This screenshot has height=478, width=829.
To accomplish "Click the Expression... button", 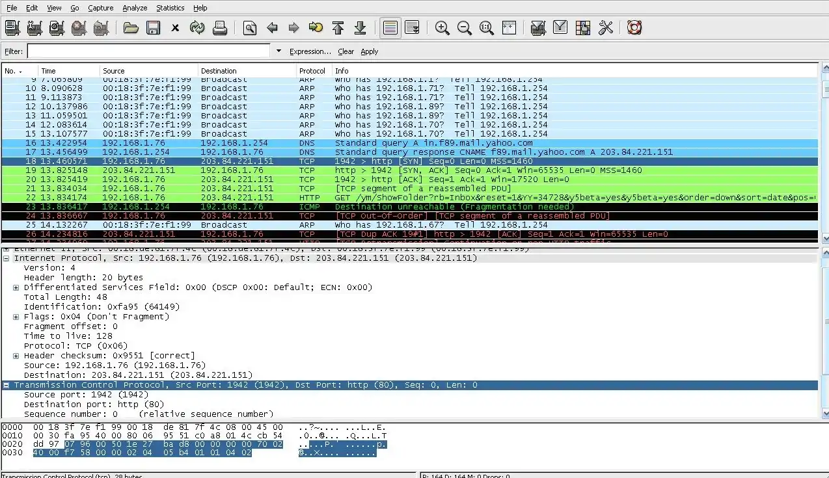I will point(310,51).
